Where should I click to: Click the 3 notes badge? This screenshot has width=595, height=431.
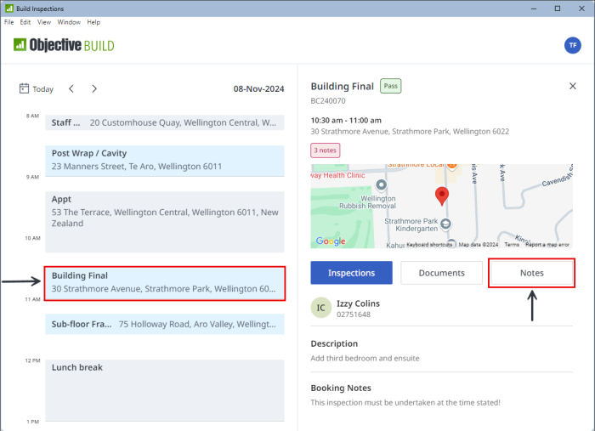(326, 150)
